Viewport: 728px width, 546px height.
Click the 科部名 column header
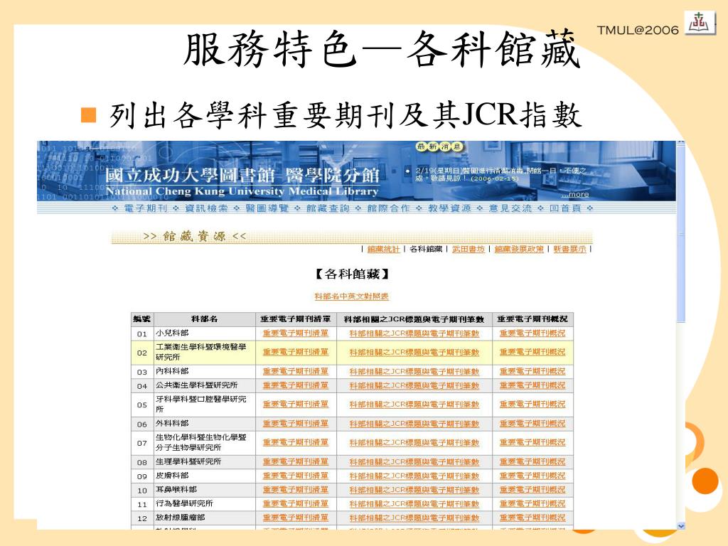click(204, 319)
